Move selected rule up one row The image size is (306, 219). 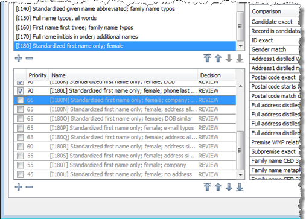[218, 187]
